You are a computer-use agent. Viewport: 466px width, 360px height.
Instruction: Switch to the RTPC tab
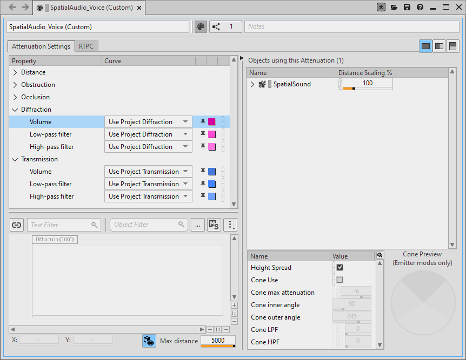[x=86, y=46]
